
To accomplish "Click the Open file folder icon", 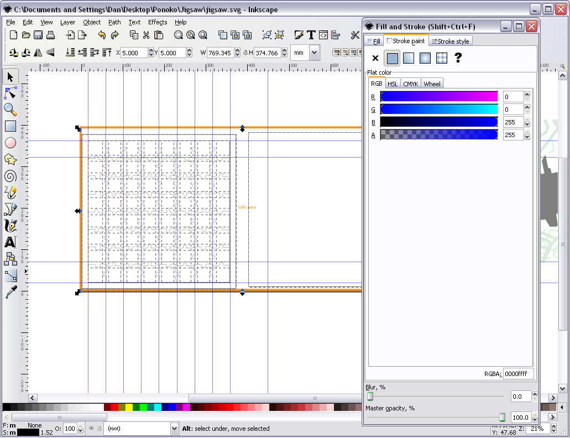I will pyautogui.click(x=26, y=35).
